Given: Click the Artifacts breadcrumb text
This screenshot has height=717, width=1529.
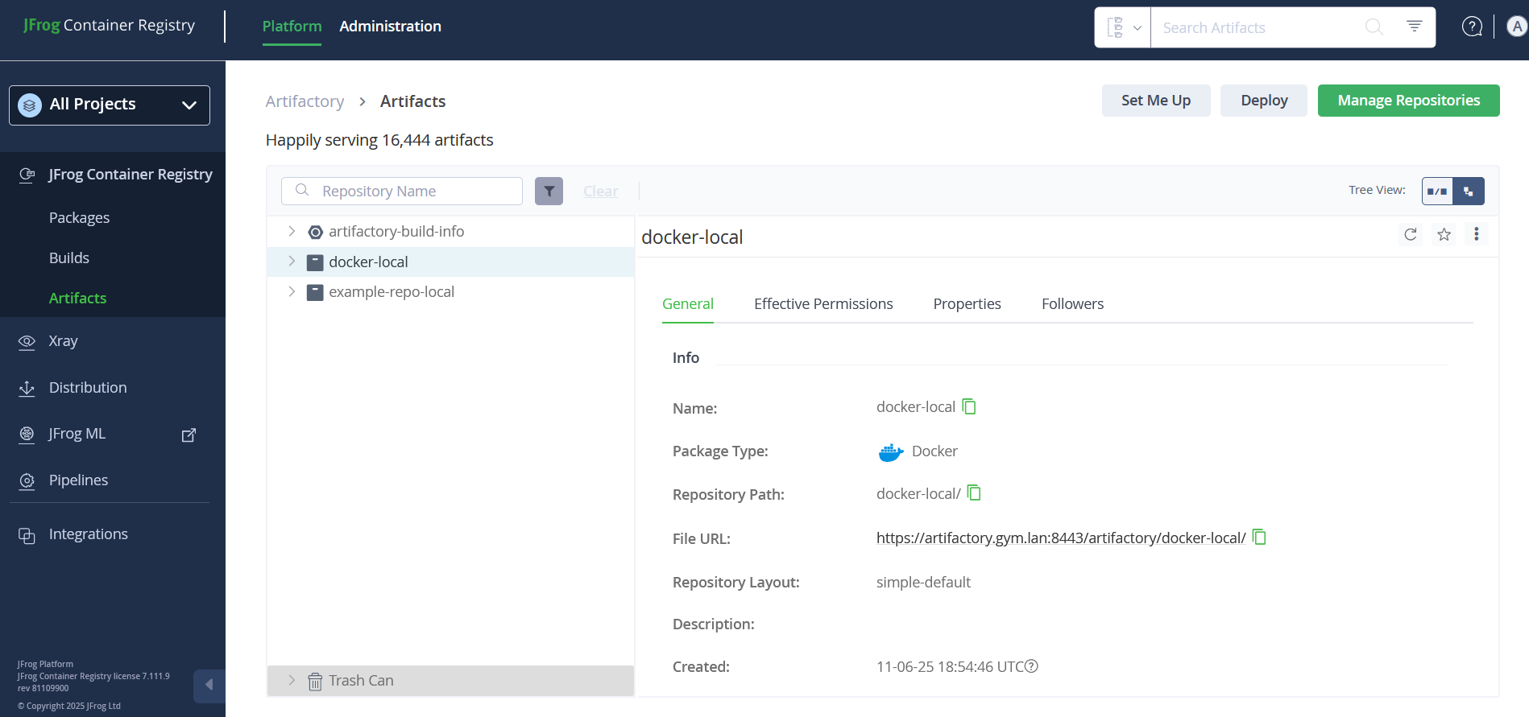Looking at the screenshot, I should tap(412, 101).
